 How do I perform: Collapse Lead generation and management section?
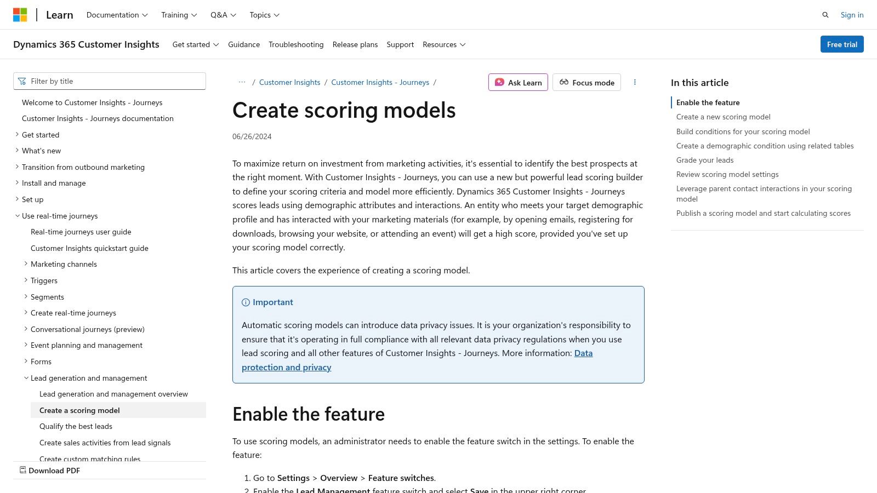[26, 378]
